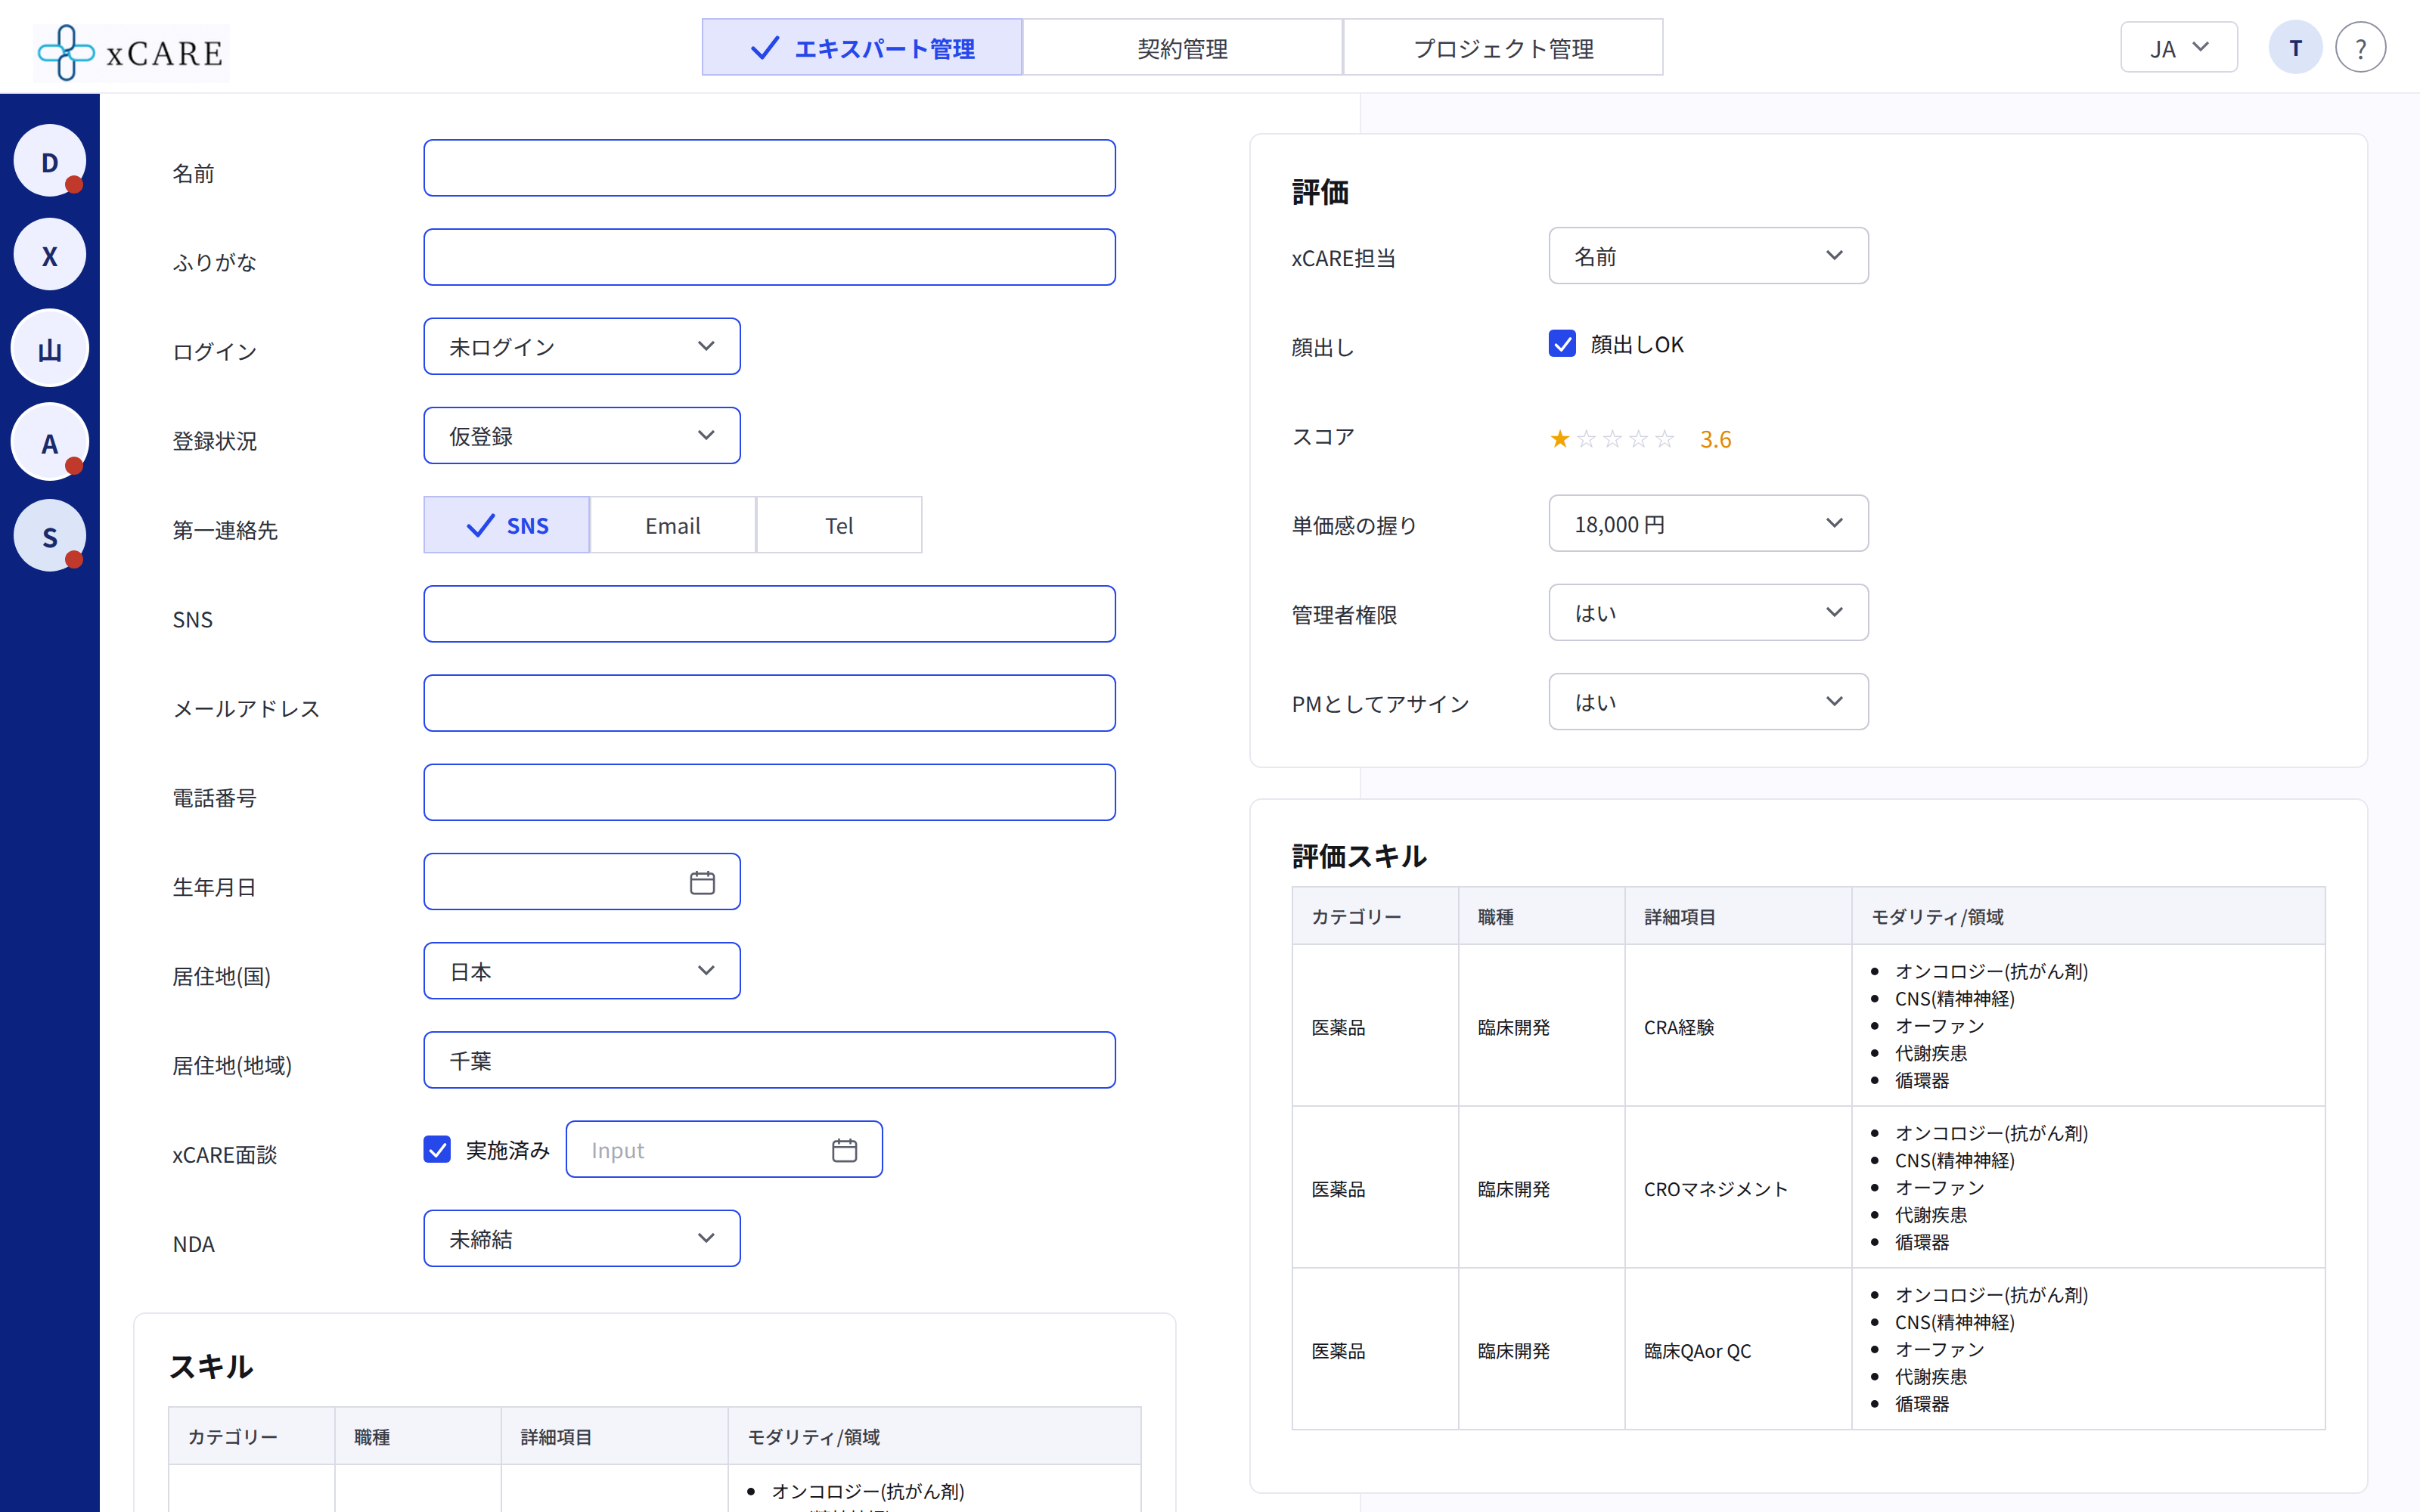Open calendar icon for 生年月日
This screenshot has width=2420, height=1512.
click(702, 882)
